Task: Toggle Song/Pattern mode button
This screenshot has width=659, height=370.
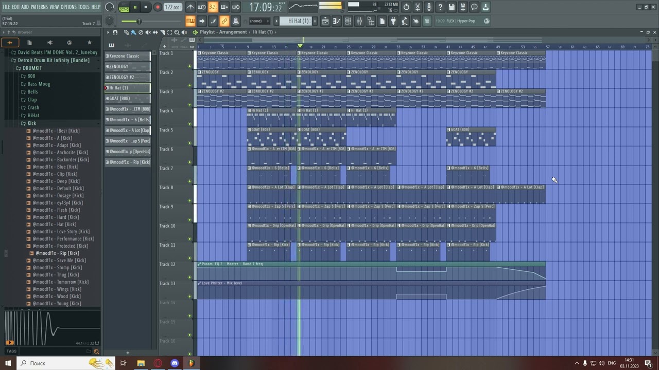Action: 124,8
